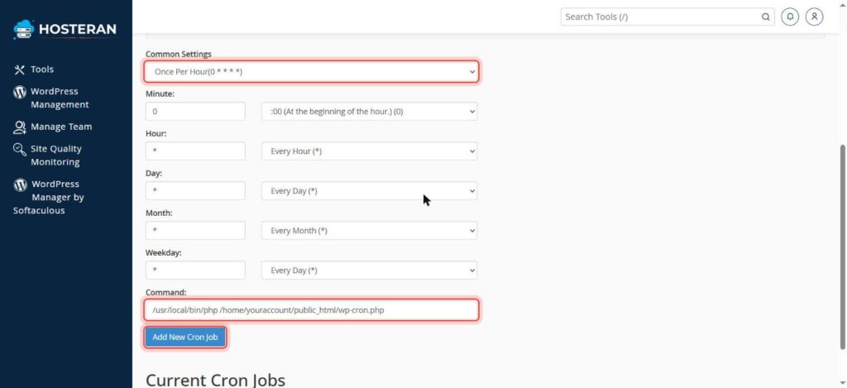Click the 'Weekday:' label
The width and height of the screenshot is (847, 388).
(164, 253)
